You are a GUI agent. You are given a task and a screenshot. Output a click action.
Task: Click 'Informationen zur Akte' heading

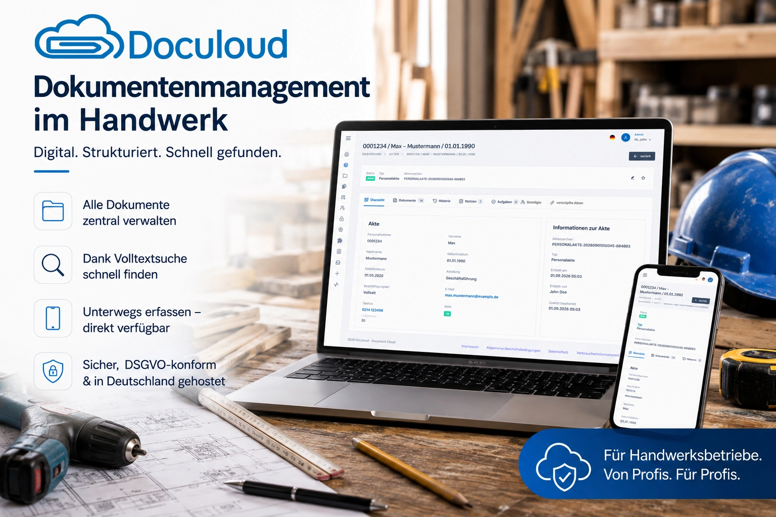(x=581, y=228)
